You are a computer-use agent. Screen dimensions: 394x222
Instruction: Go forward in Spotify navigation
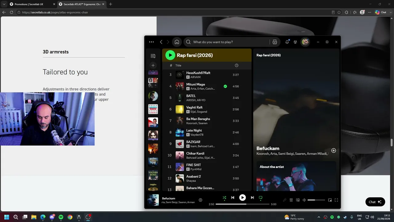pos(168,42)
